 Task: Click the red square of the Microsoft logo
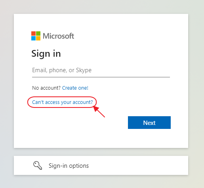pos(33,33)
